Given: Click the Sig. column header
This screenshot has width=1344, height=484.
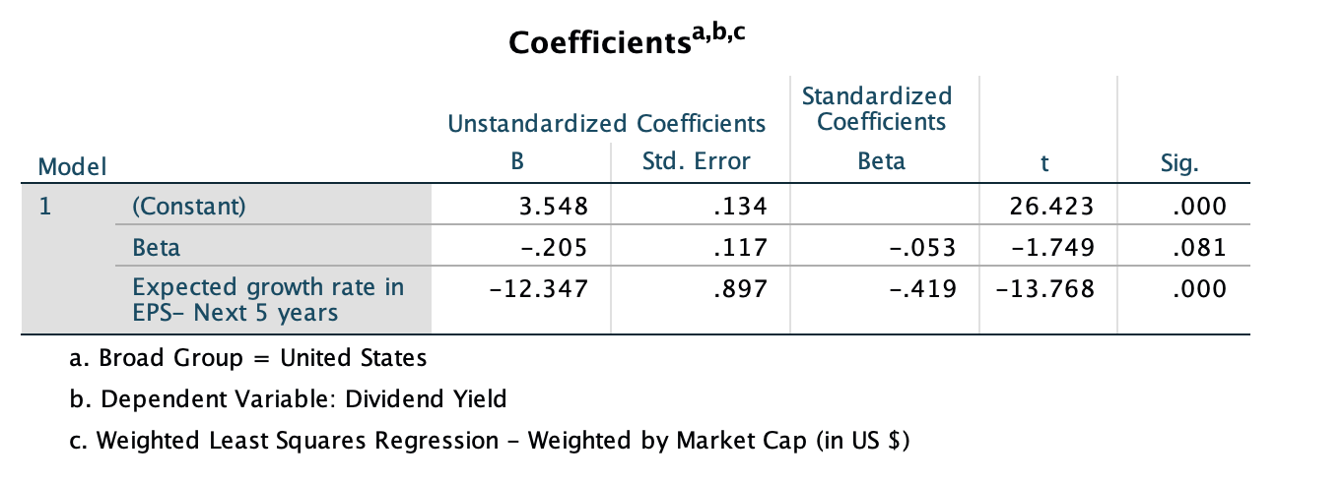Looking at the screenshot, I should tap(1180, 164).
